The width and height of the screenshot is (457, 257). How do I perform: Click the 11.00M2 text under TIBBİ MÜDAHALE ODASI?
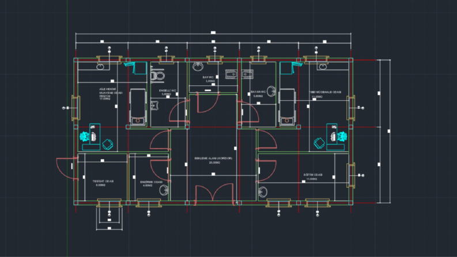(x=317, y=97)
